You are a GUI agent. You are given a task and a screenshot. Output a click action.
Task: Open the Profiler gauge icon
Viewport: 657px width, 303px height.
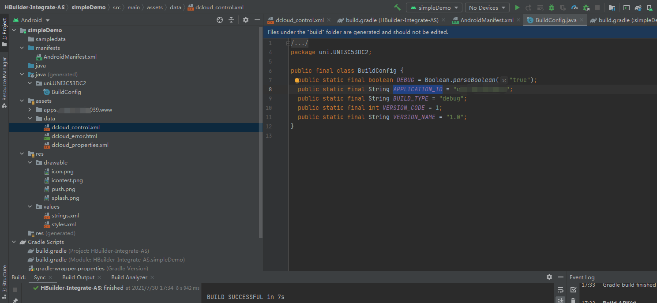click(574, 7)
